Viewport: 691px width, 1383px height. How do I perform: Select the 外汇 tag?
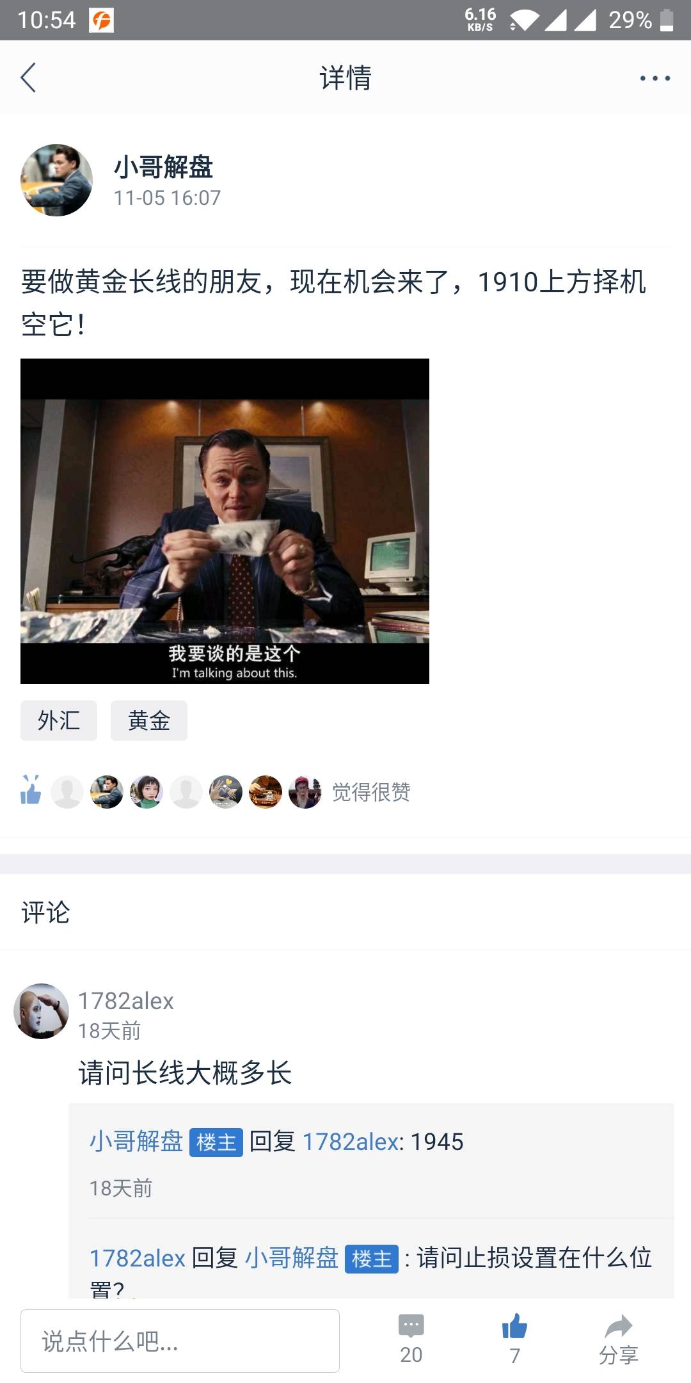pyautogui.click(x=59, y=720)
